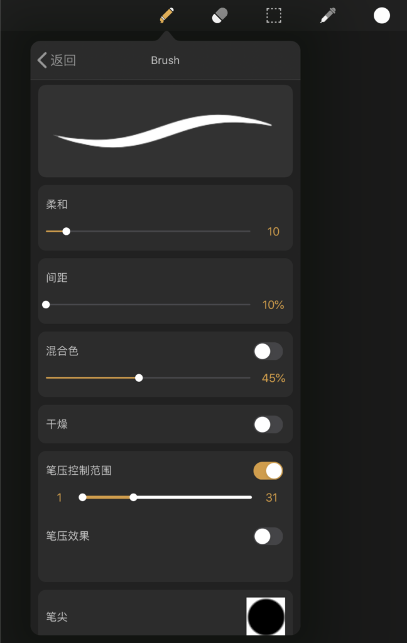407x643 pixels.
Task: Click the 间距 slider handle
Action: tap(46, 305)
